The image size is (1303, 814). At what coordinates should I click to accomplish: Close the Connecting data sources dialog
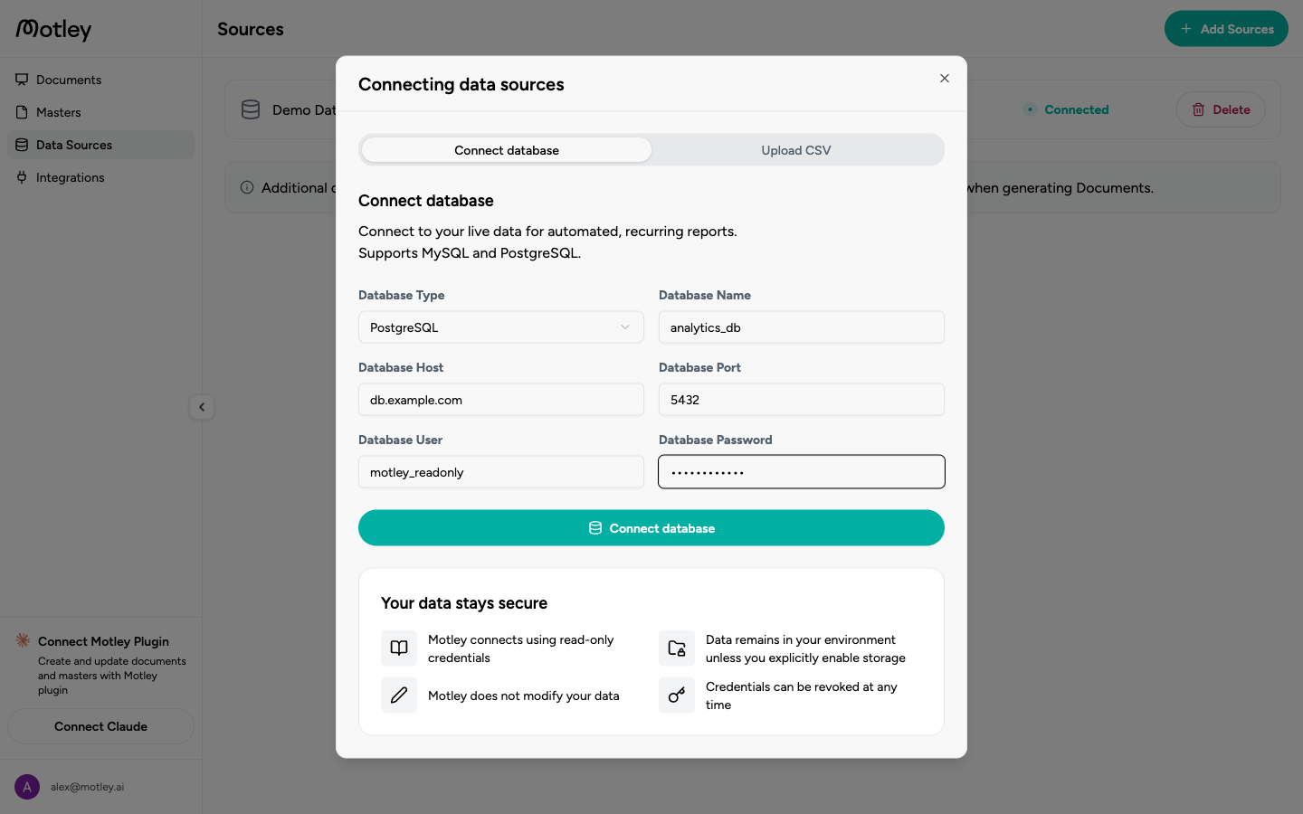[945, 79]
